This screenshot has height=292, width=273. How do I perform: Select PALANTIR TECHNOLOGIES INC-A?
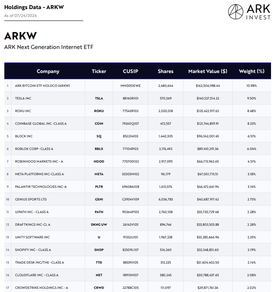pos(41,187)
